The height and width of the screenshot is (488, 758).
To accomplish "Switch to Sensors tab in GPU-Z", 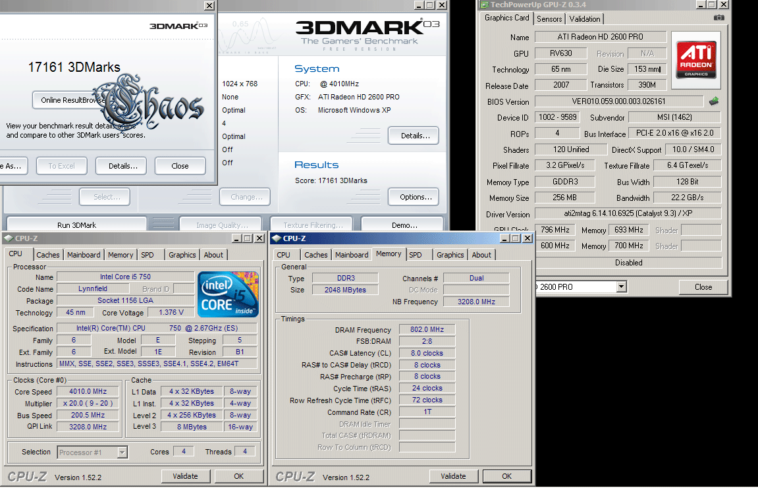I will point(549,19).
